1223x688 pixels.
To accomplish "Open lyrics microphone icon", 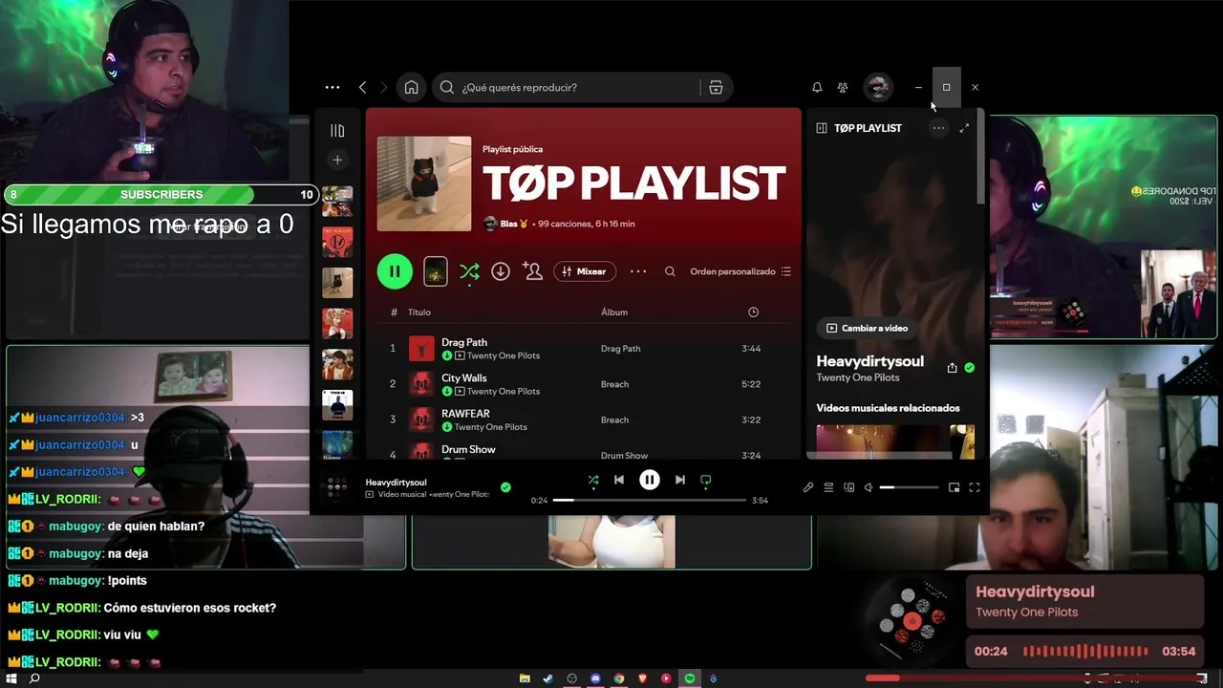I will click(x=808, y=487).
